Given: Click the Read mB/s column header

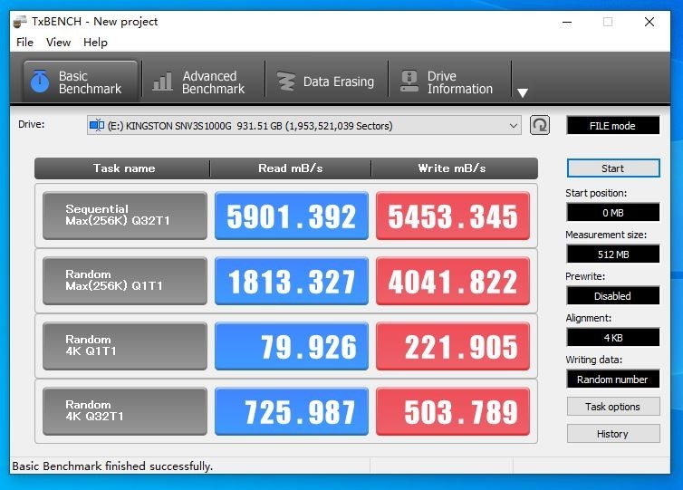Looking at the screenshot, I should 291,168.
